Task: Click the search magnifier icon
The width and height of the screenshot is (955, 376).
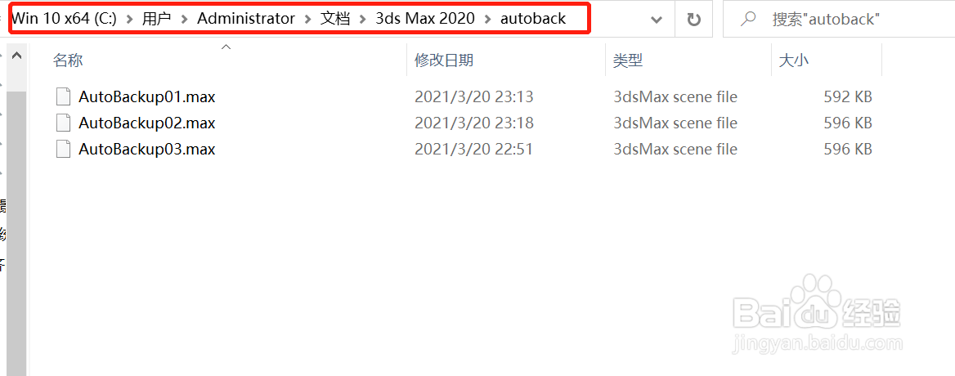Action: click(x=747, y=19)
